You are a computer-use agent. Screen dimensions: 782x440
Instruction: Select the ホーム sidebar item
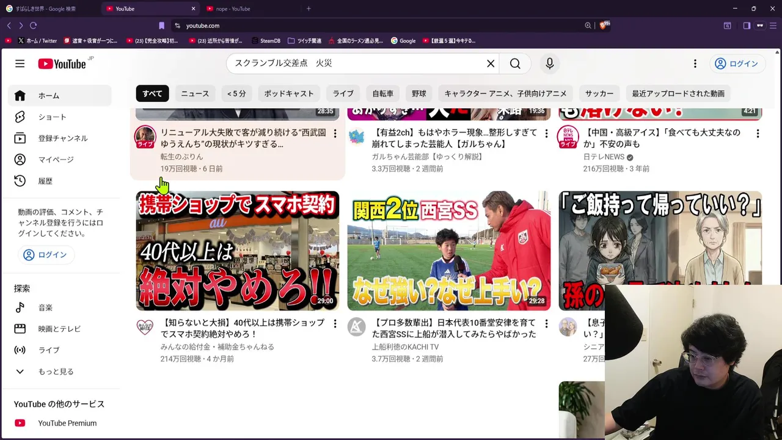60,95
